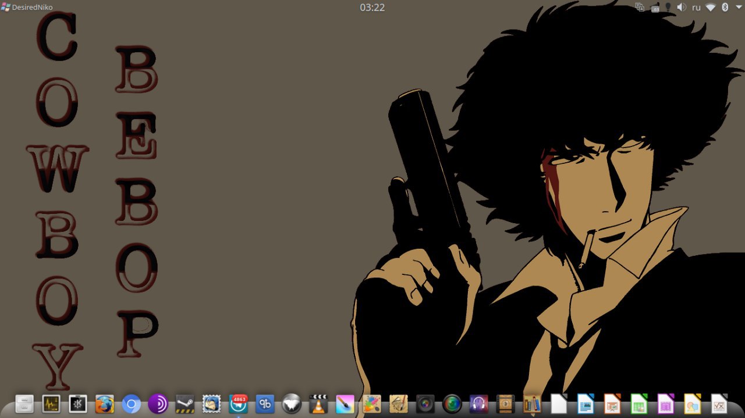Open LibreOffice Base from the dock

666,403
